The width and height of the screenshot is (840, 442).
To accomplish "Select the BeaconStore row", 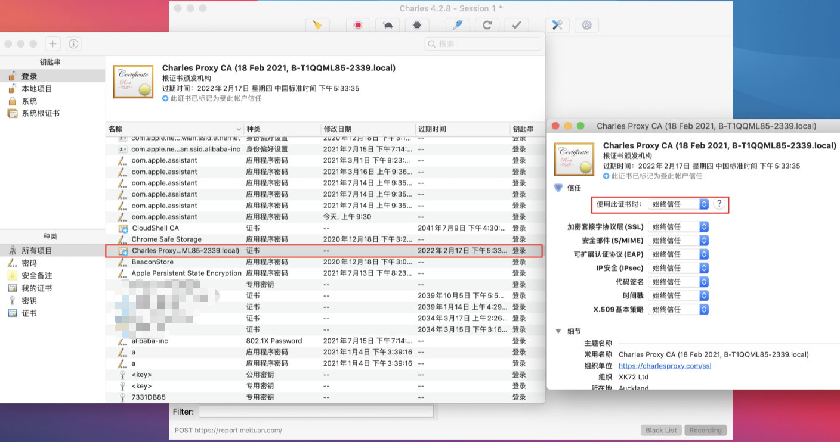I will 325,262.
